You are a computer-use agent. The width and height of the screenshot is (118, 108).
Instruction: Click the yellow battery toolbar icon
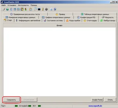(43, 9)
